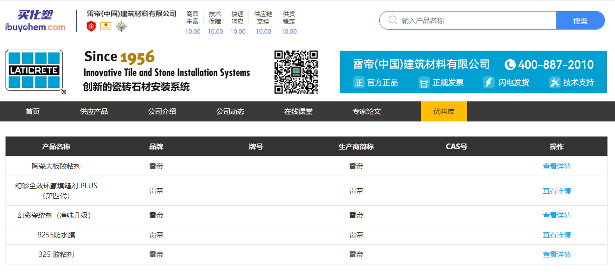Image resolution: width=615 pixels, height=272 pixels.
Task: Click the Since 1956 banner text
Action: pyautogui.click(x=119, y=57)
